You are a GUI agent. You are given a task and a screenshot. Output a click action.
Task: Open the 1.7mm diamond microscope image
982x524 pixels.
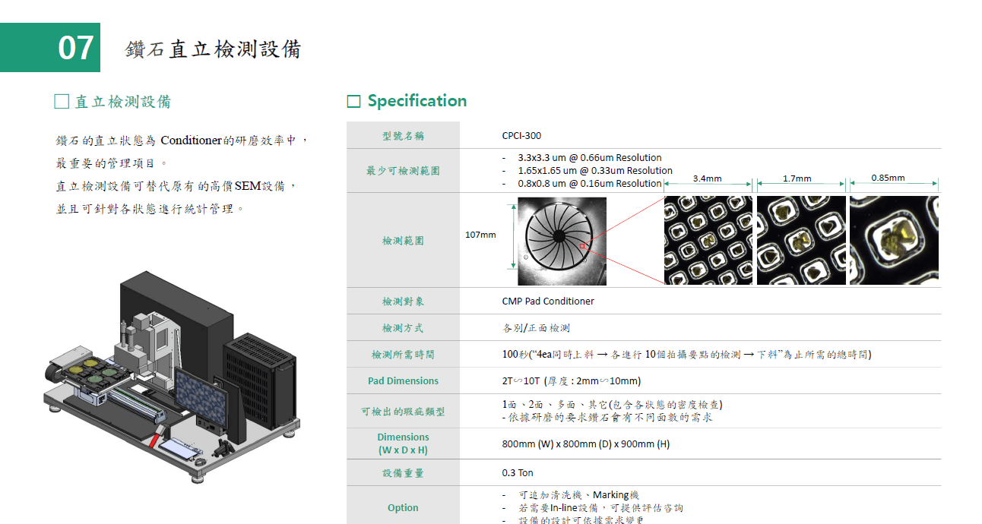click(801, 241)
